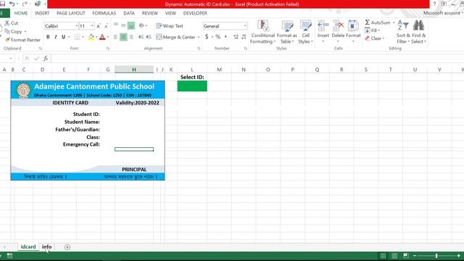The width and height of the screenshot is (464, 261).
Task: Click the Save icon in quick access toolbar
Action: click(2, 4)
